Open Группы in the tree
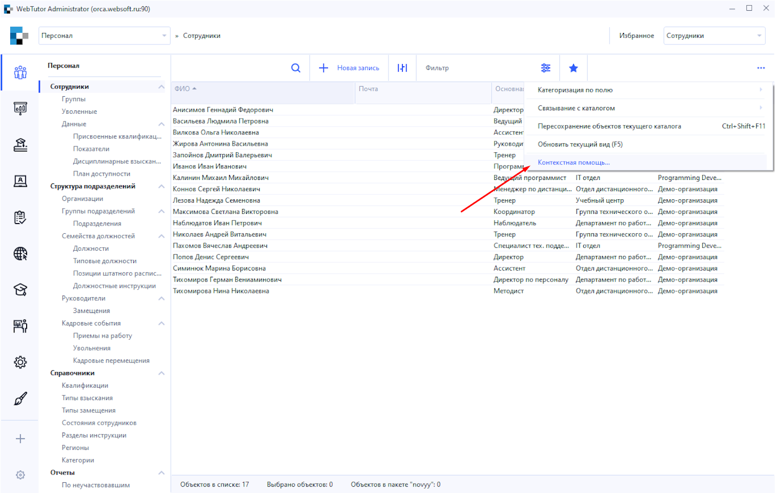 [x=74, y=99]
